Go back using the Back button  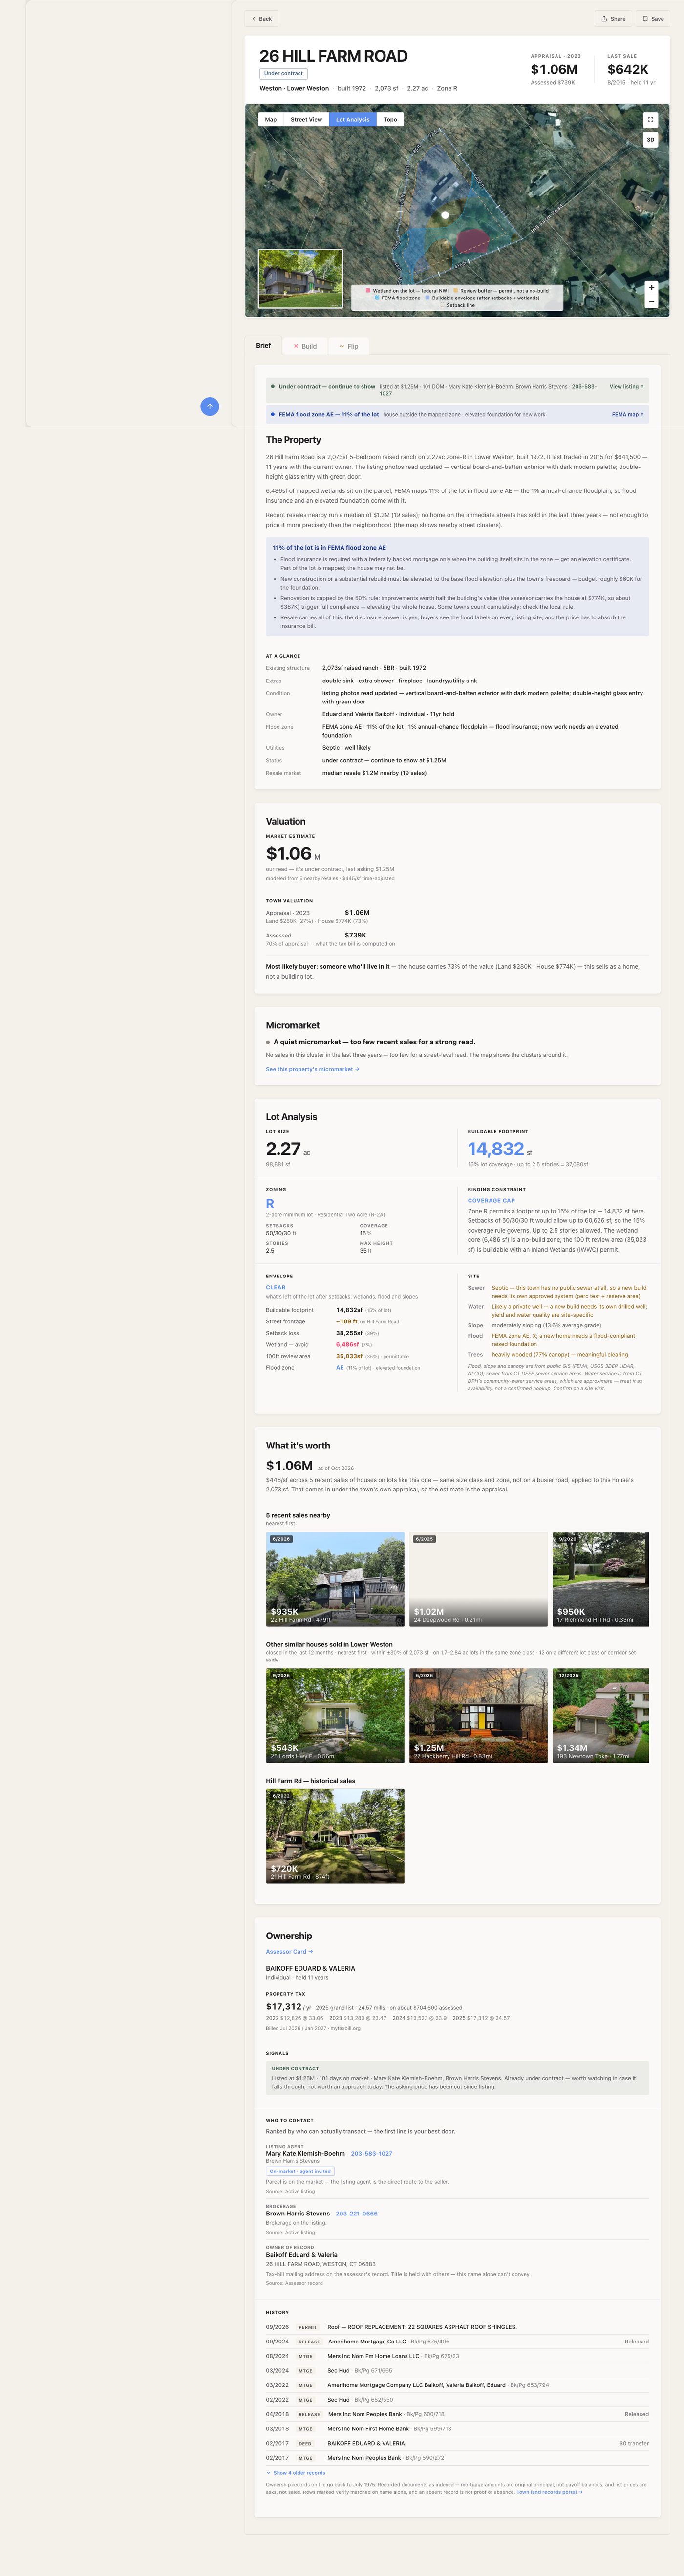point(262,18)
